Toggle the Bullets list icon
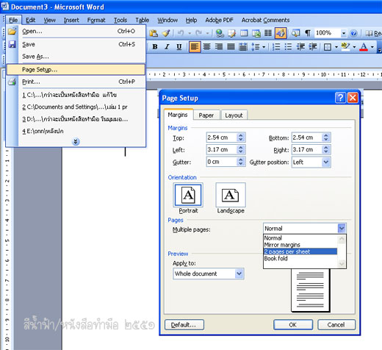This screenshot has width=382, height=350. click(289, 46)
